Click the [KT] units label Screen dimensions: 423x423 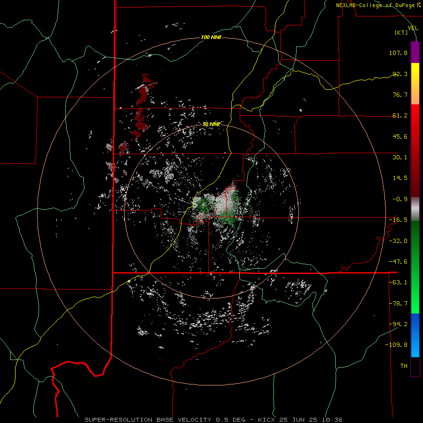tap(401, 32)
